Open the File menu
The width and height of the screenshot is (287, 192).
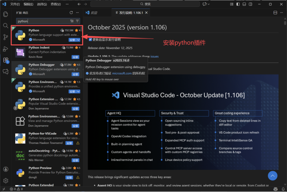(x=15, y=4)
